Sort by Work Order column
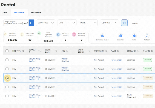155x108 pixels. coord(88,51)
